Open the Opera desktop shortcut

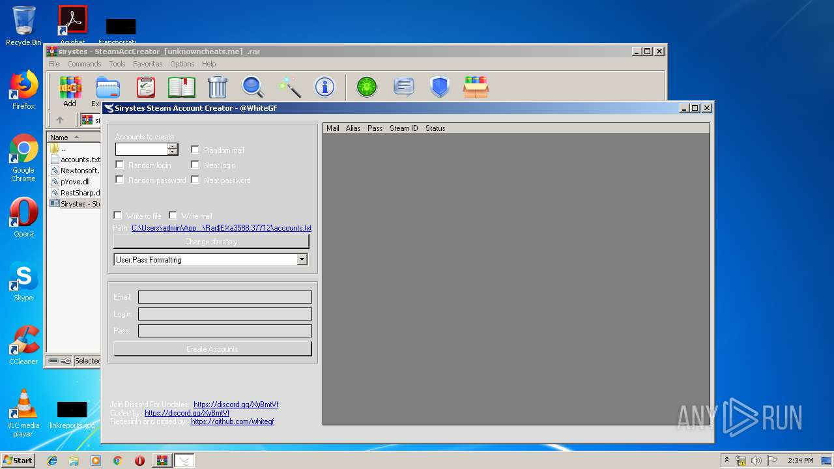[23, 218]
